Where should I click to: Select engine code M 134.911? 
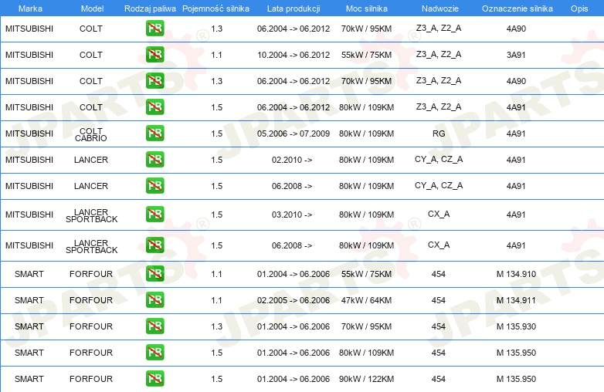(x=516, y=300)
